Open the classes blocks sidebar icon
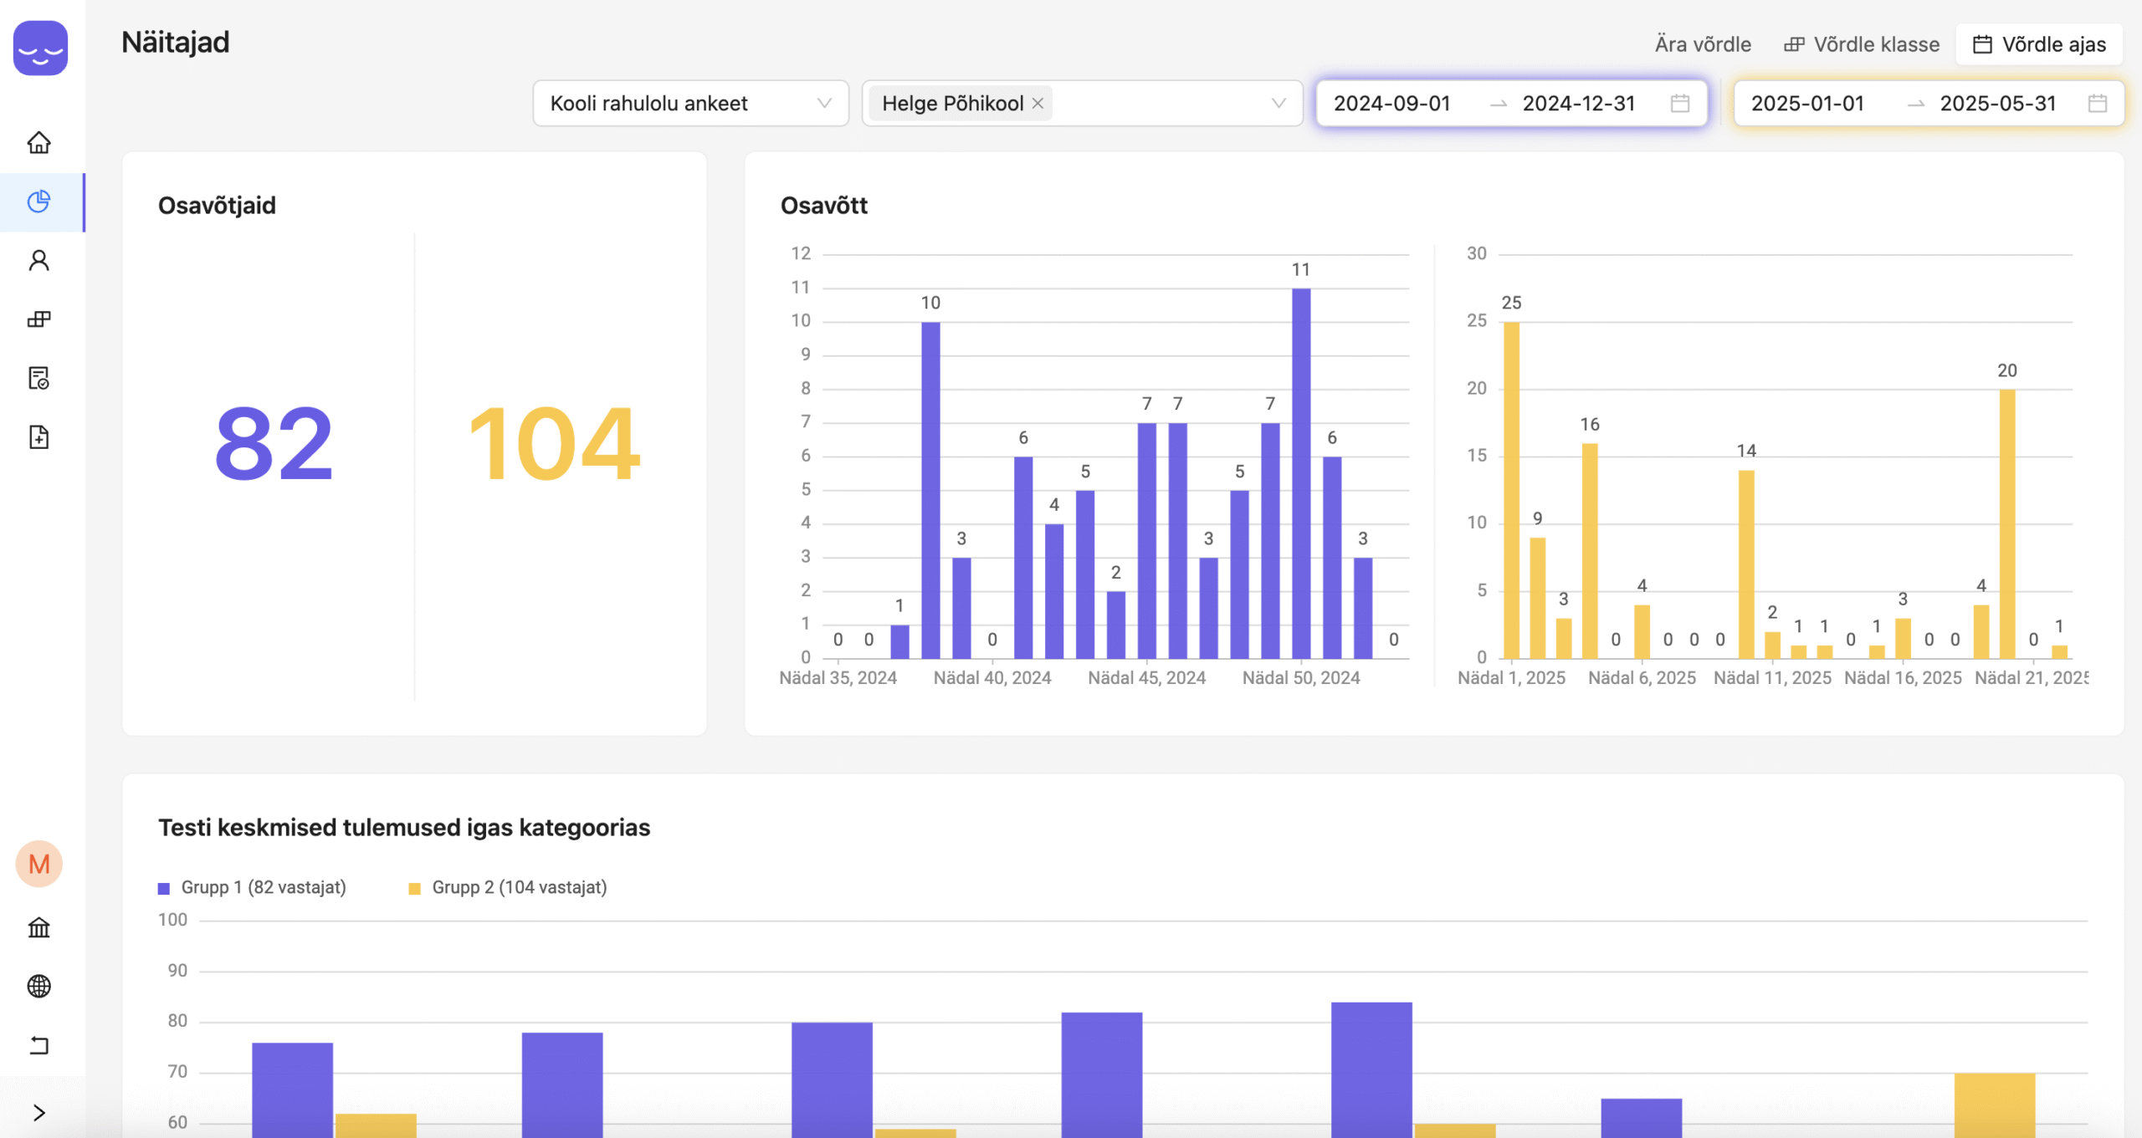The image size is (2142, 1138). point(39,319)
